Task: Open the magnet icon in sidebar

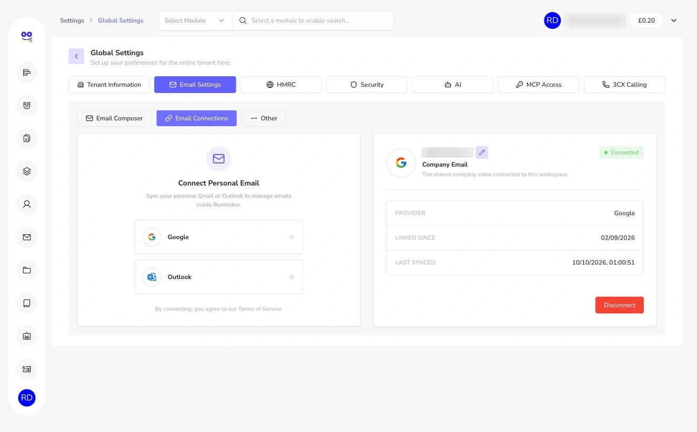Action: point(27,106)
